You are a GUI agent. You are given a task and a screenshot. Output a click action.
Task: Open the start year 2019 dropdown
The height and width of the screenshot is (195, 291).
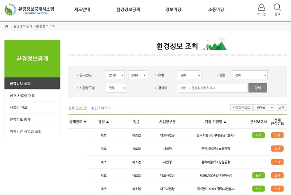pos(115,75)
